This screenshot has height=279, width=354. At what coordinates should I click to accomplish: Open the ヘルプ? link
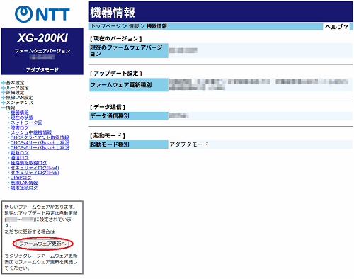336,27
